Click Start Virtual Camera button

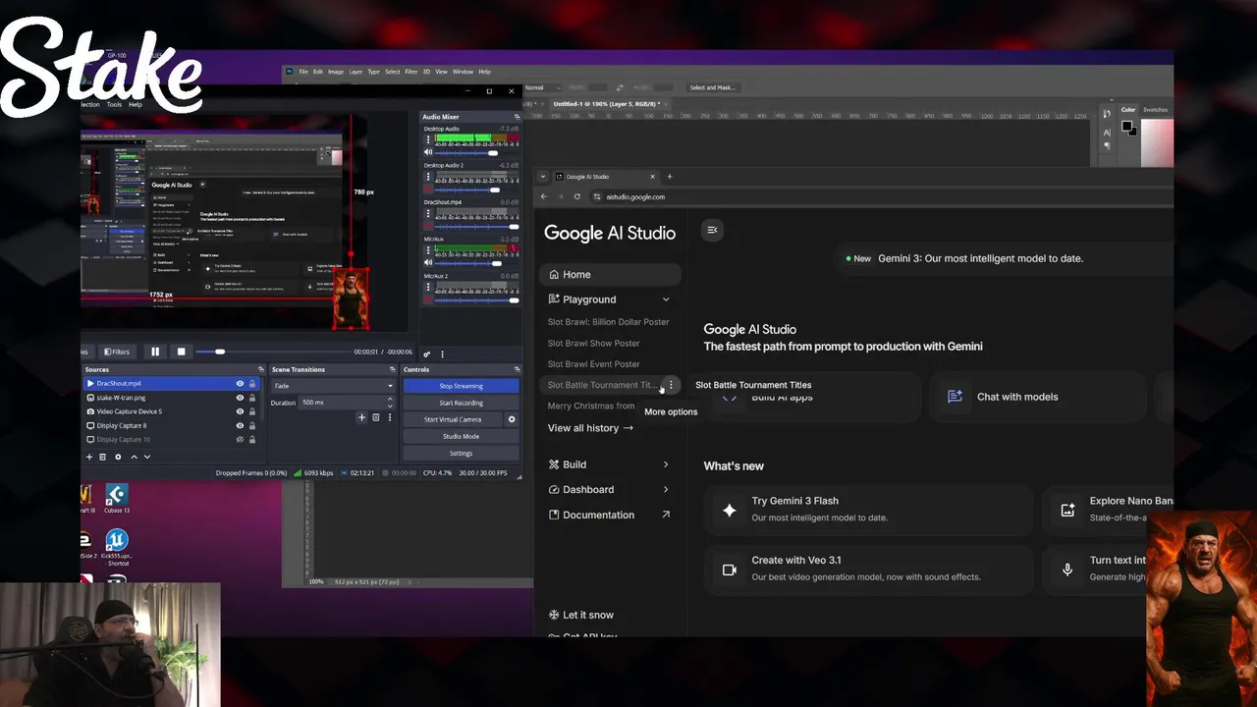(x=453, y=419)
